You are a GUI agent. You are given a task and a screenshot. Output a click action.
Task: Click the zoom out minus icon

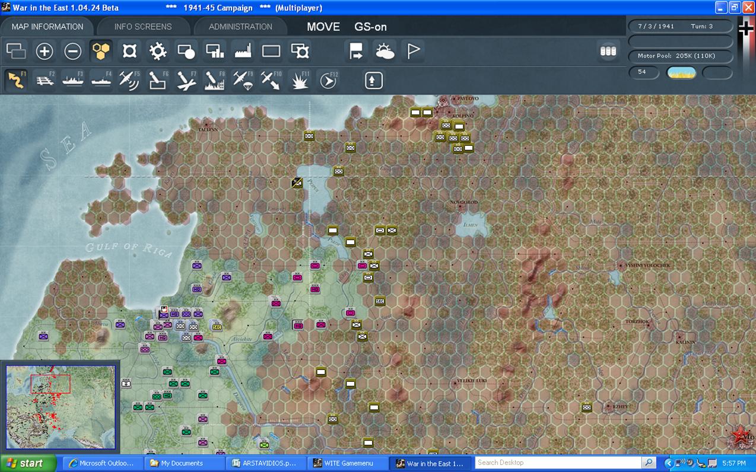tap(73, 52)
